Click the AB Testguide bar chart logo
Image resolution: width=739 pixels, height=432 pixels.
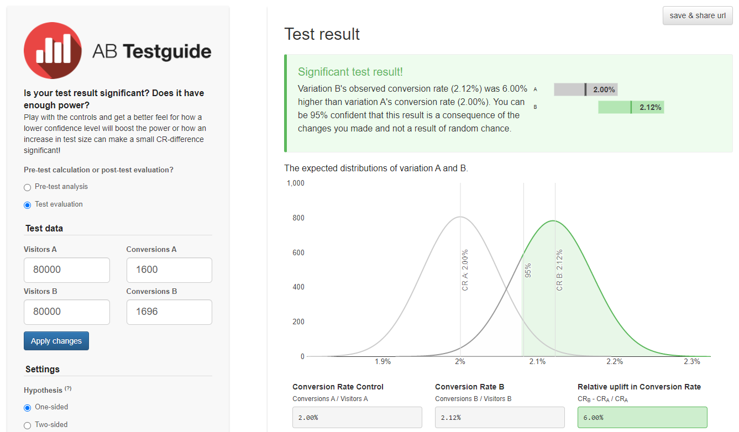(53, 50)
